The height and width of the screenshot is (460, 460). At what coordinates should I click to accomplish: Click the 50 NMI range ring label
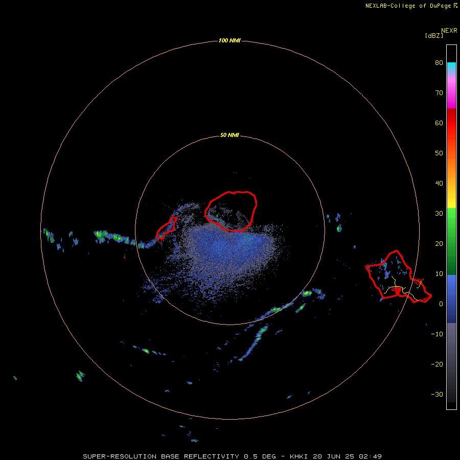(229, 135)
